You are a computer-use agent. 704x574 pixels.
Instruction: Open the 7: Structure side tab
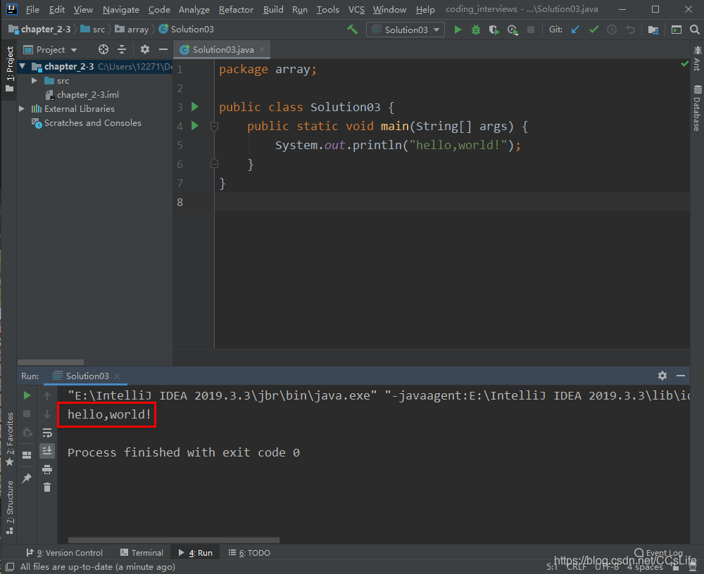point(9,507)
